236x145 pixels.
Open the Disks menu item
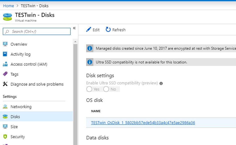coord(15,117)
